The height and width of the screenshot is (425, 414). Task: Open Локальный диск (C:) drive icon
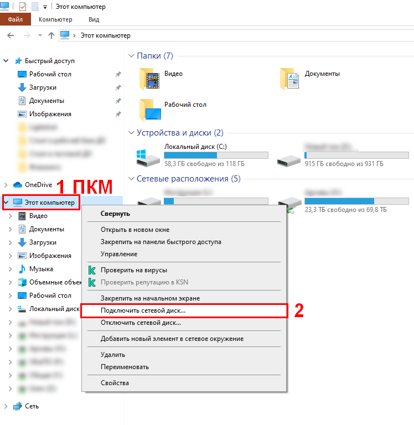click(148, 157)
